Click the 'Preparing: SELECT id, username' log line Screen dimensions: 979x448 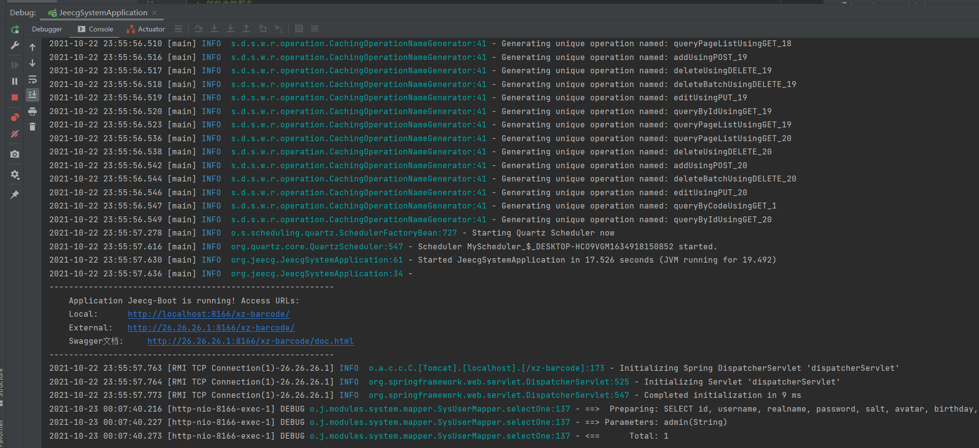point(514,409)
